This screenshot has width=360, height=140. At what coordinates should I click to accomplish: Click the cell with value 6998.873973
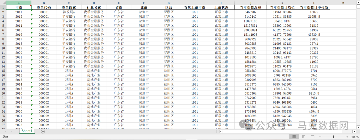point(282,71)
